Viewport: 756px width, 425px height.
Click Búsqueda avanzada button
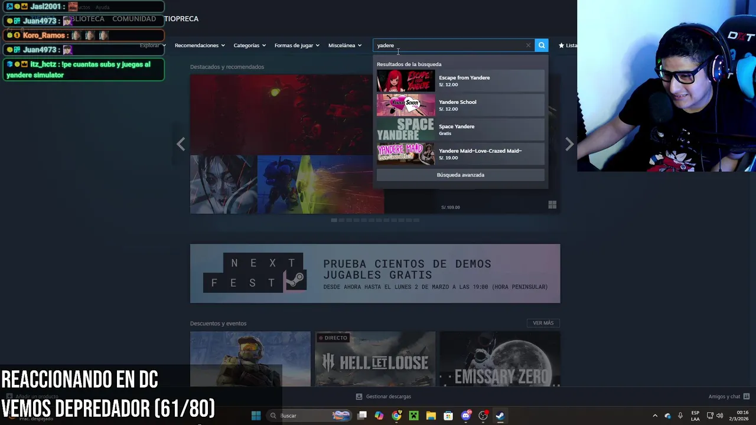(x=460, y=175)
